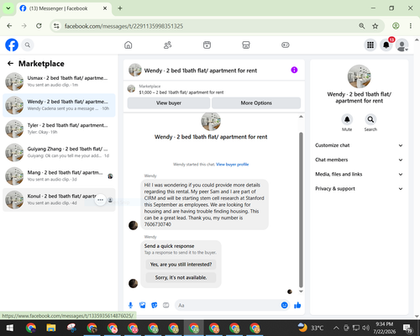The height and width of the screenshot is (336, 420).
Task: Open the Facebook home logo
Action: tap(12, 45)
